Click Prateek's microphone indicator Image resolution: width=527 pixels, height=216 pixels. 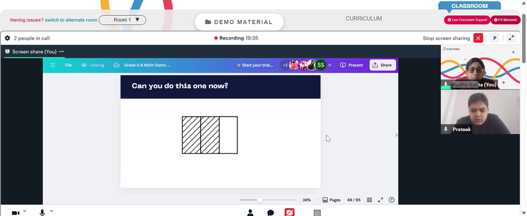click(446, 129)
